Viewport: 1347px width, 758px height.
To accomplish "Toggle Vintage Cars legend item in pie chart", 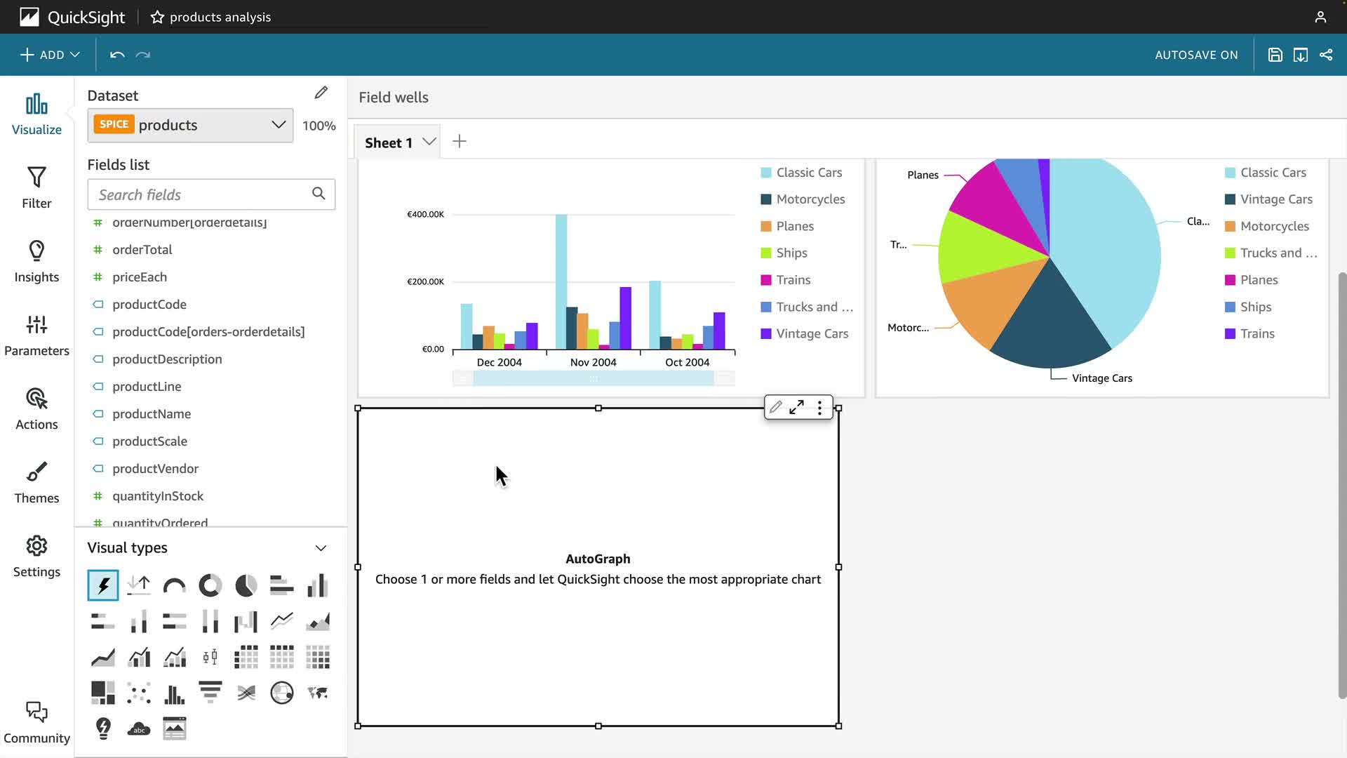I will (1275, 199).
